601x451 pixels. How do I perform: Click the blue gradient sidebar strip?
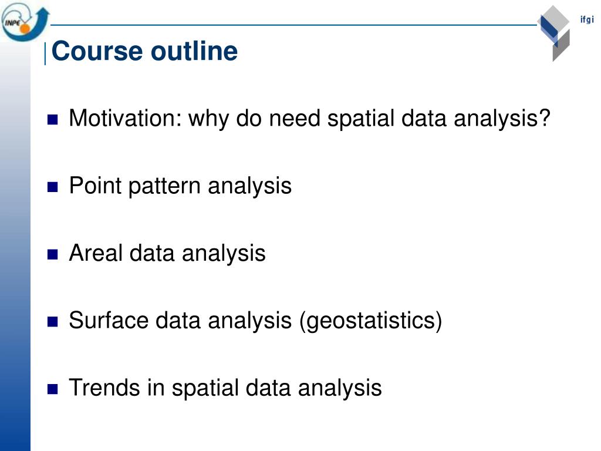click(15, 245)
